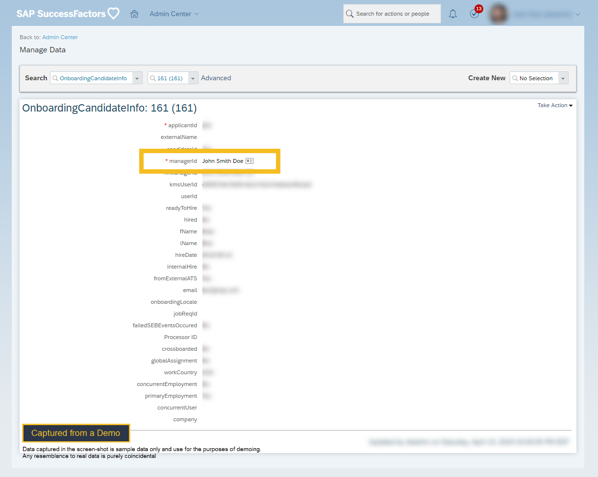598x477 pixels.
Task: Click the crossboarded field label
Action: [x=179, y=349]
